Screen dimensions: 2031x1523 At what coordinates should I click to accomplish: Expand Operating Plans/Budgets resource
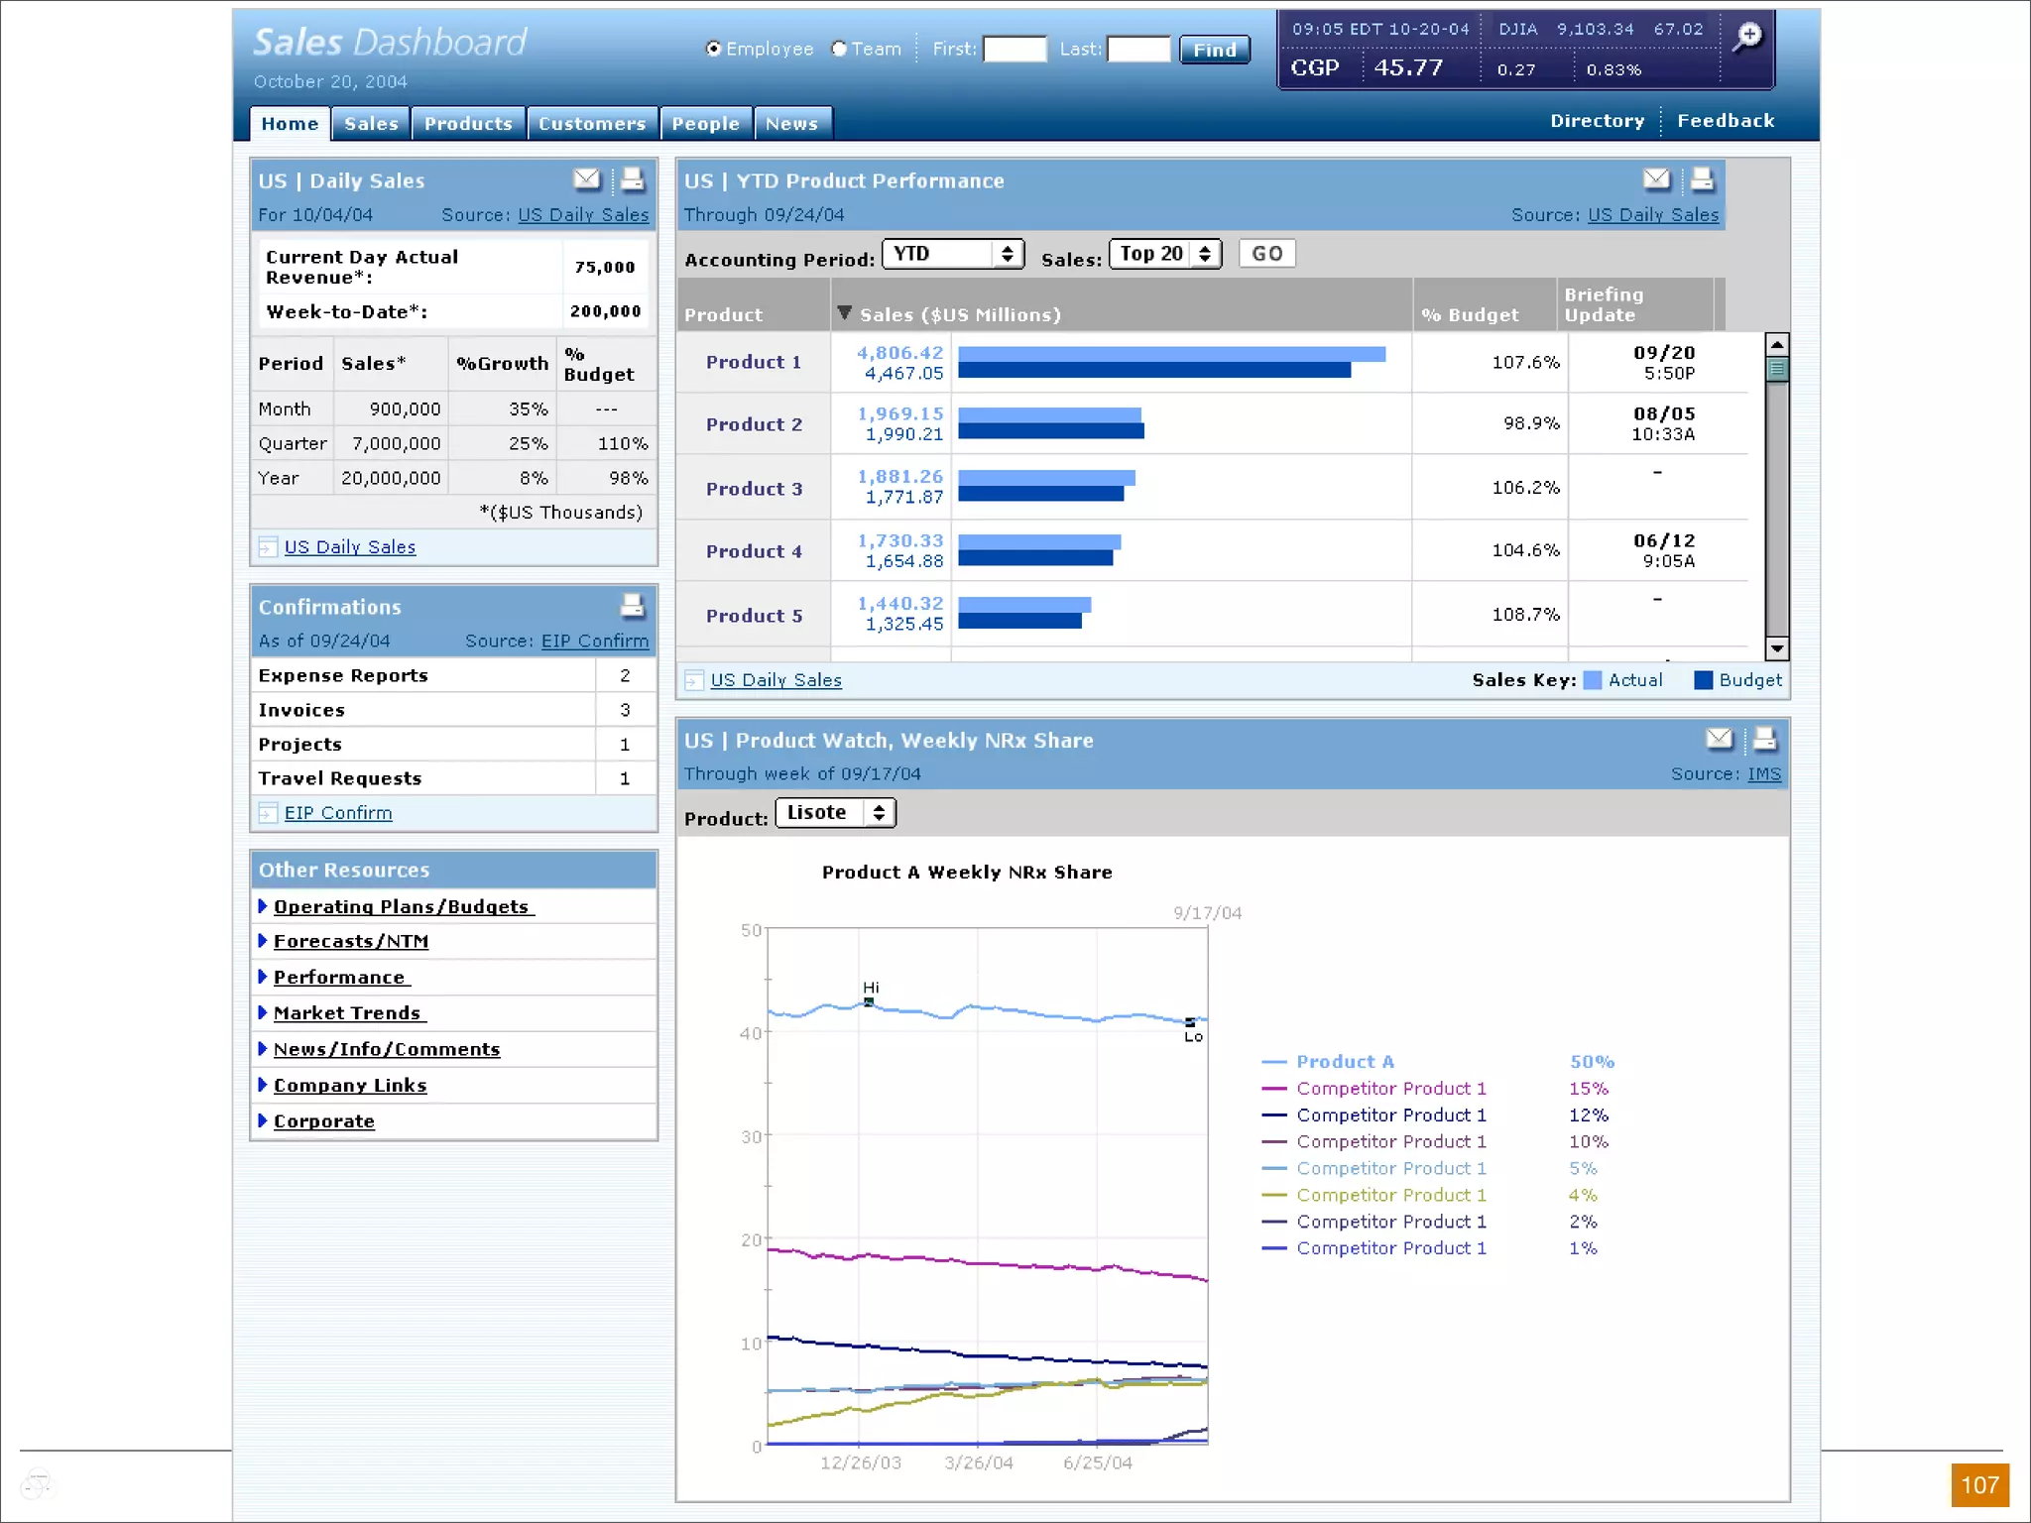pyautogui.click(x=402, y=906)
